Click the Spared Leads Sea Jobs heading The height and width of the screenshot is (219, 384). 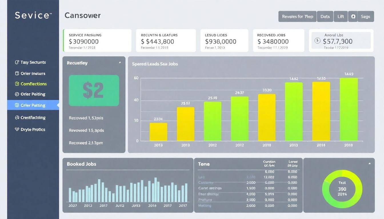tap(155, 64)
